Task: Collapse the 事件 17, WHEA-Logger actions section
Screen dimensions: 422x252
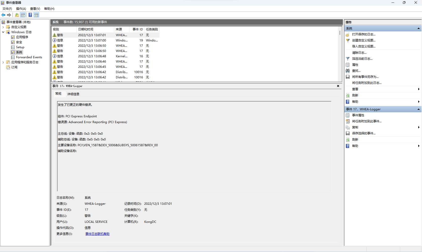Action: coord(418,109)
